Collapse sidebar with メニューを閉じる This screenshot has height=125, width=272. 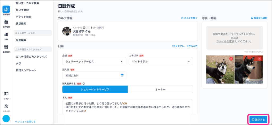(x=25, y=122)
